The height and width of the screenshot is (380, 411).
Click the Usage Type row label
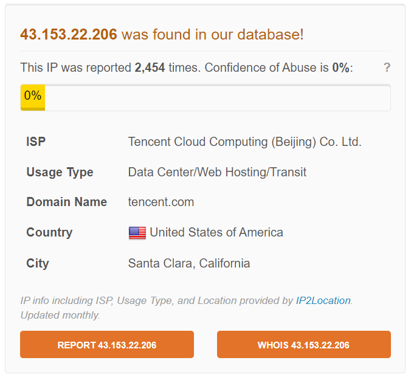pos(60,172)
